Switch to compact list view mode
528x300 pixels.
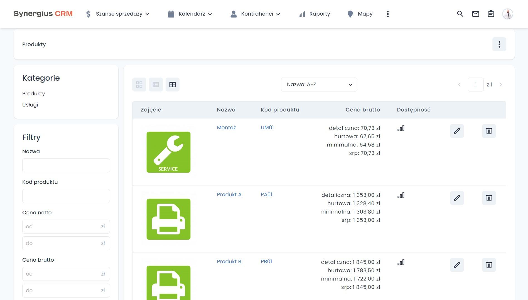click(156, 84)
